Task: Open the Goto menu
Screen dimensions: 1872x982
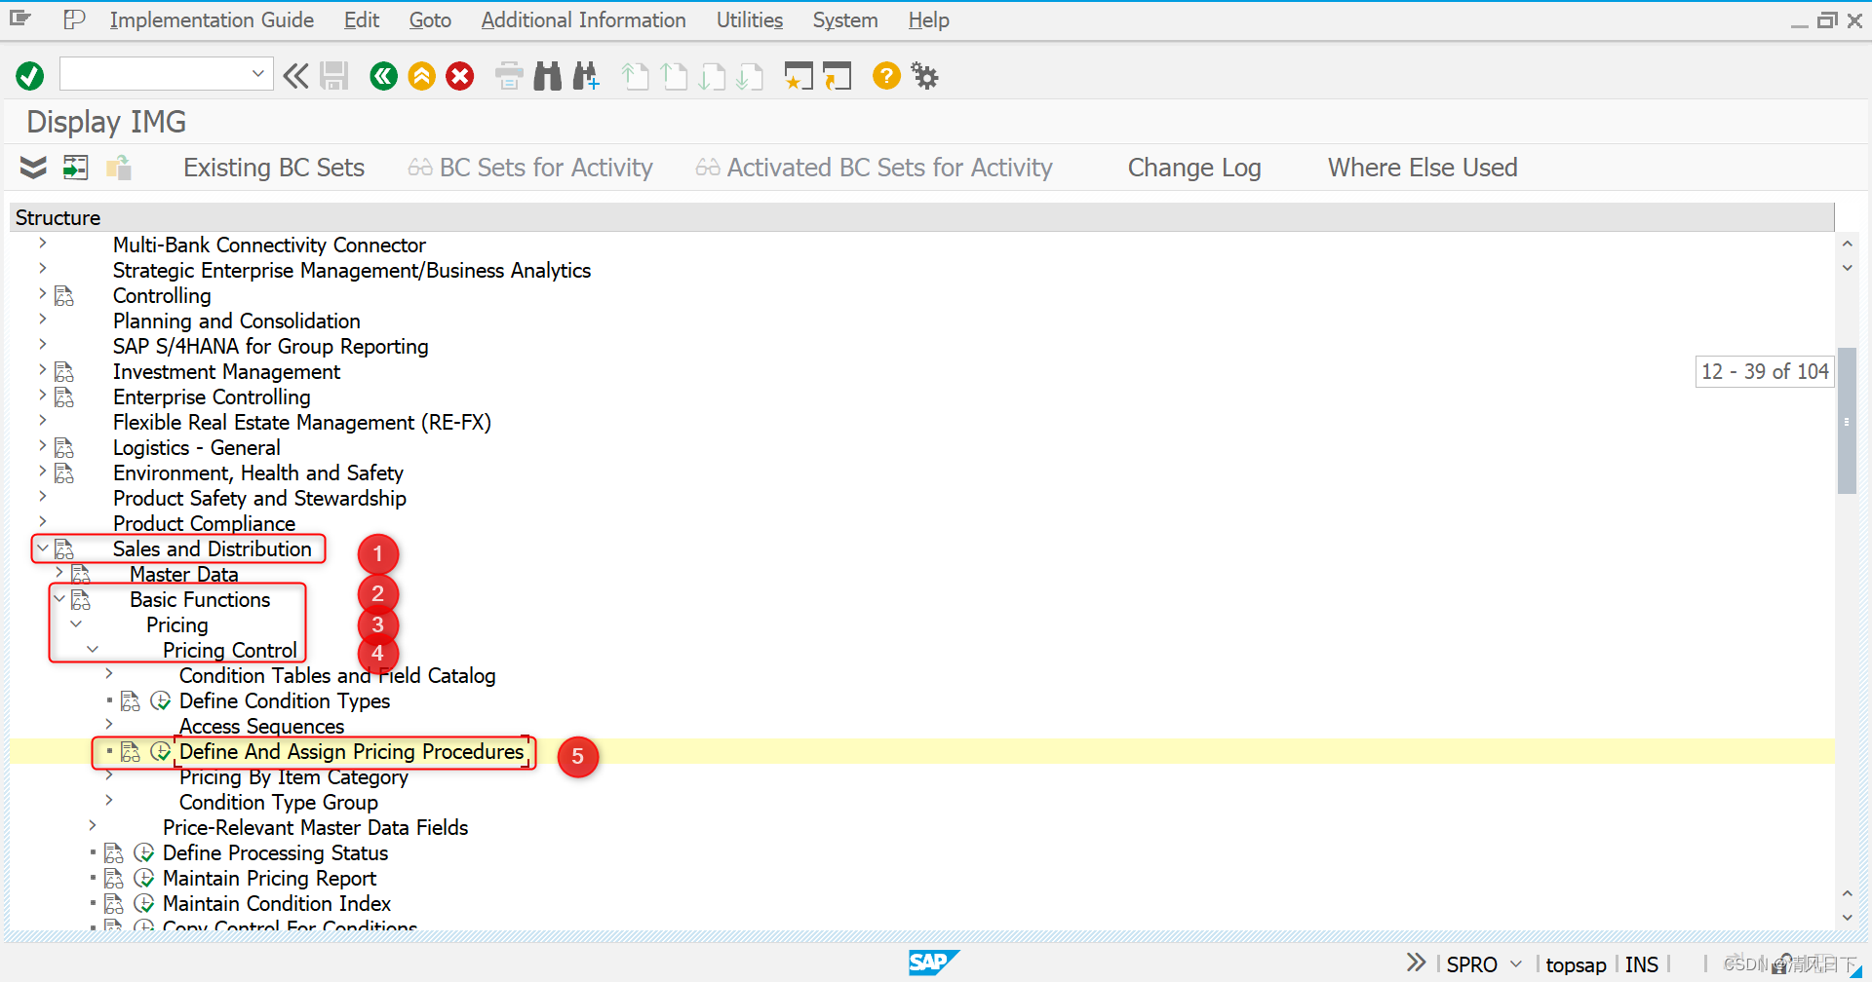Action: [430, 19]
